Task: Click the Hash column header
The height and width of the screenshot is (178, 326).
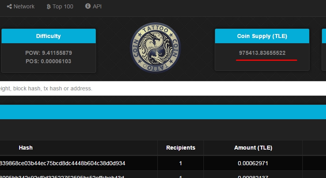Action: 26,148
